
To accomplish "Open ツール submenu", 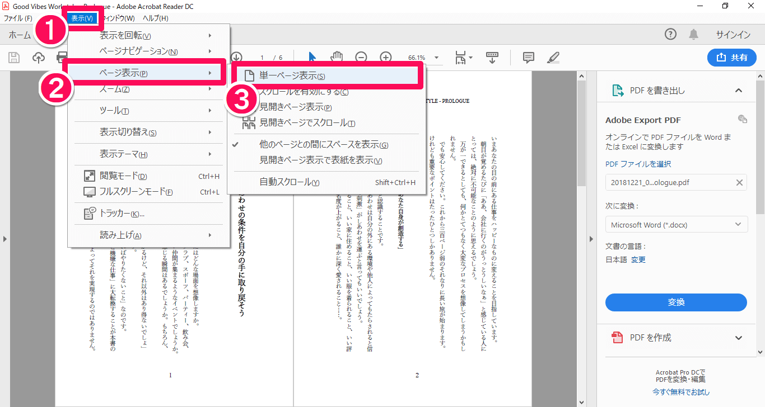I will click(149, 111).
